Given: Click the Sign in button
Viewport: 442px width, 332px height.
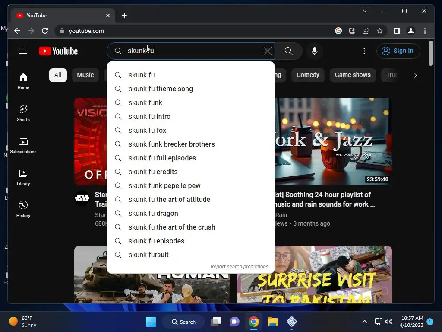Looking at the screenshot, I should [398, 51].
